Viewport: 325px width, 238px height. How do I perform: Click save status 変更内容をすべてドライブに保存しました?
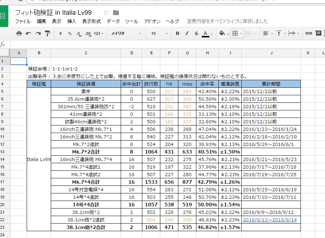point(227,21)
